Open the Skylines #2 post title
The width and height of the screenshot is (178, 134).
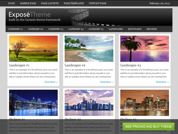click(x=73, y=119)
